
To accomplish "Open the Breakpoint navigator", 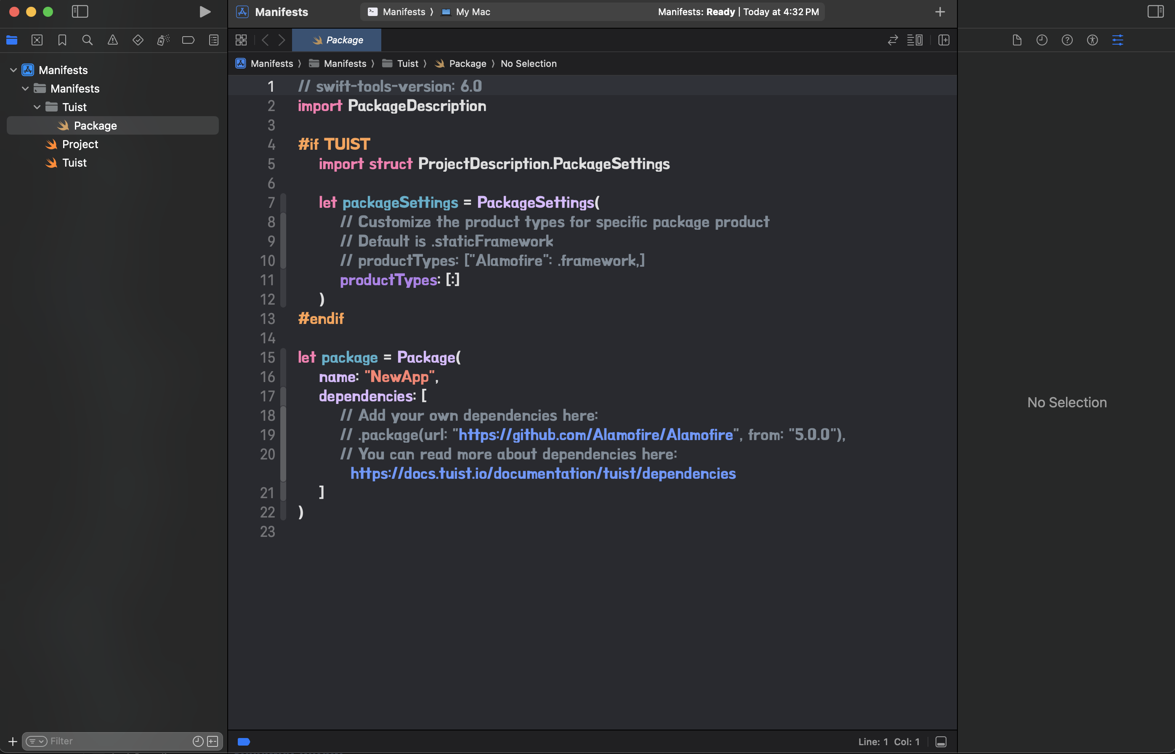I will point(189,40).
